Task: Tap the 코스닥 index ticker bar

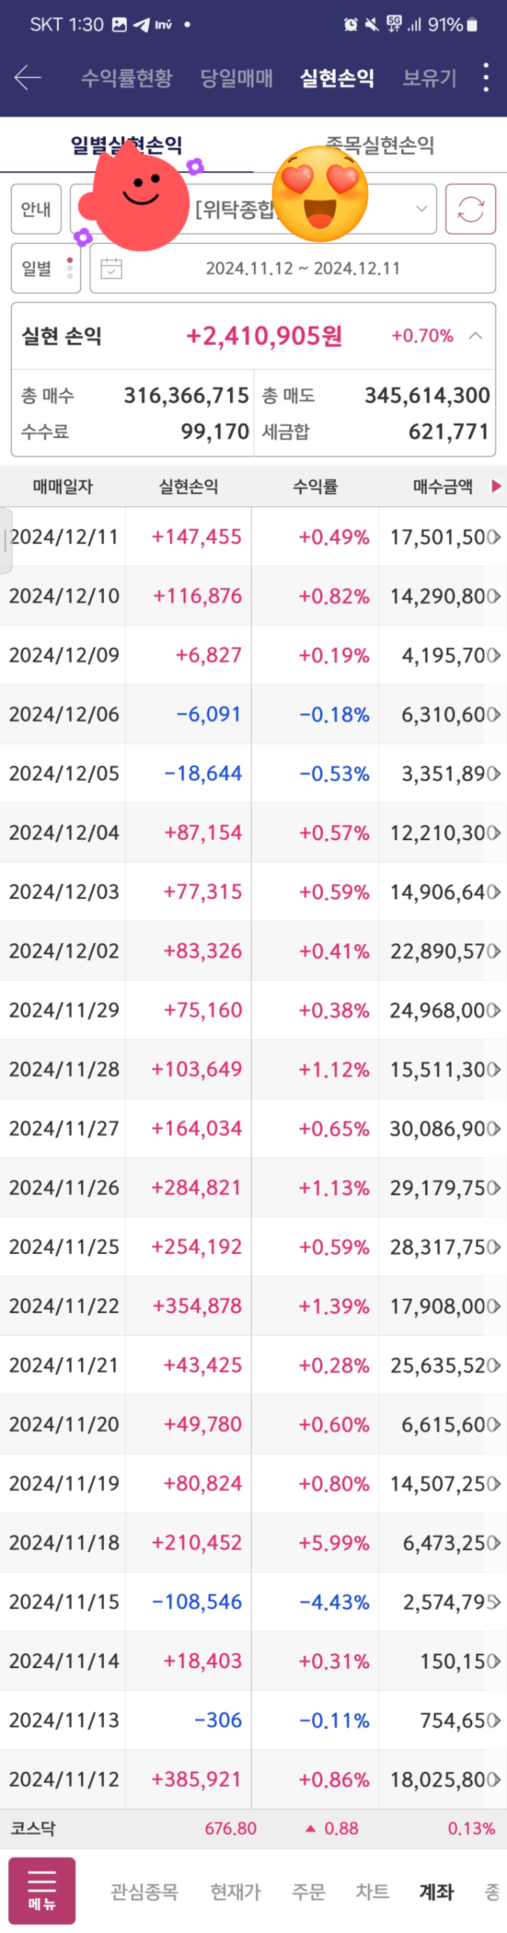Action: (x=254, y=1828)
